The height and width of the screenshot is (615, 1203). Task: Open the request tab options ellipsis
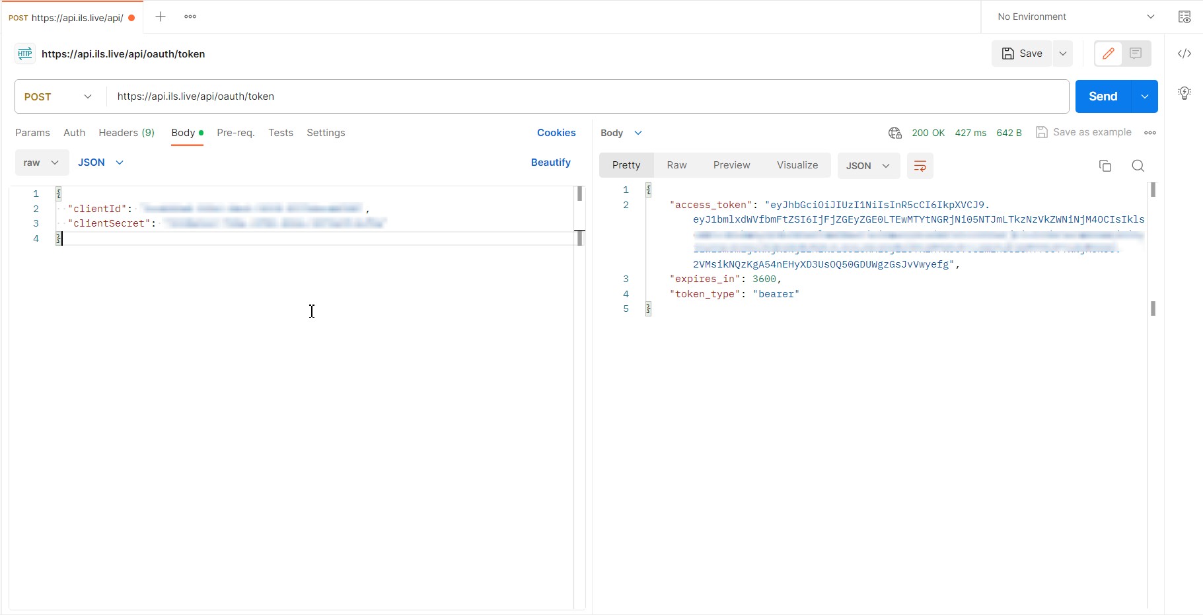click(x=190, y=16)
